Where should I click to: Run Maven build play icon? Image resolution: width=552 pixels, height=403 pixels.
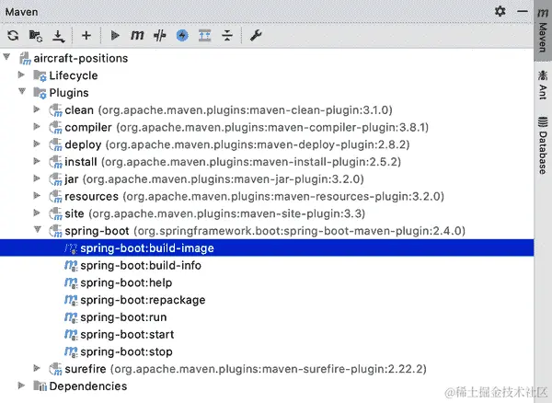(115, 35)
